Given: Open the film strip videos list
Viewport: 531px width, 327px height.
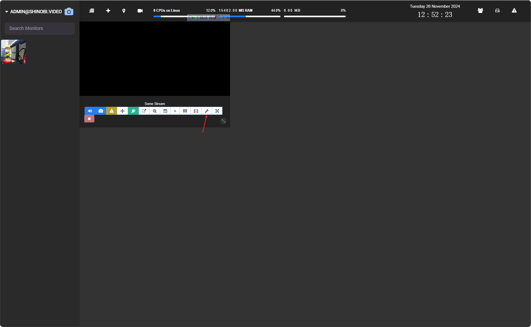Looking at the screenshot, I should pos(196,111).
